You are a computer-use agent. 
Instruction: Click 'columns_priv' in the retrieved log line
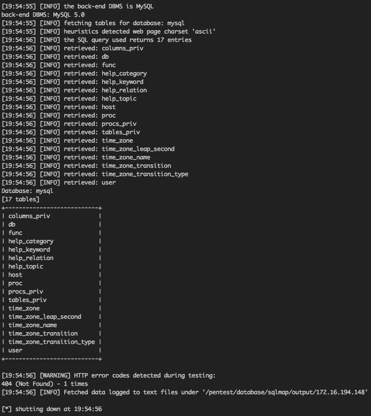(x=123, y=48)
